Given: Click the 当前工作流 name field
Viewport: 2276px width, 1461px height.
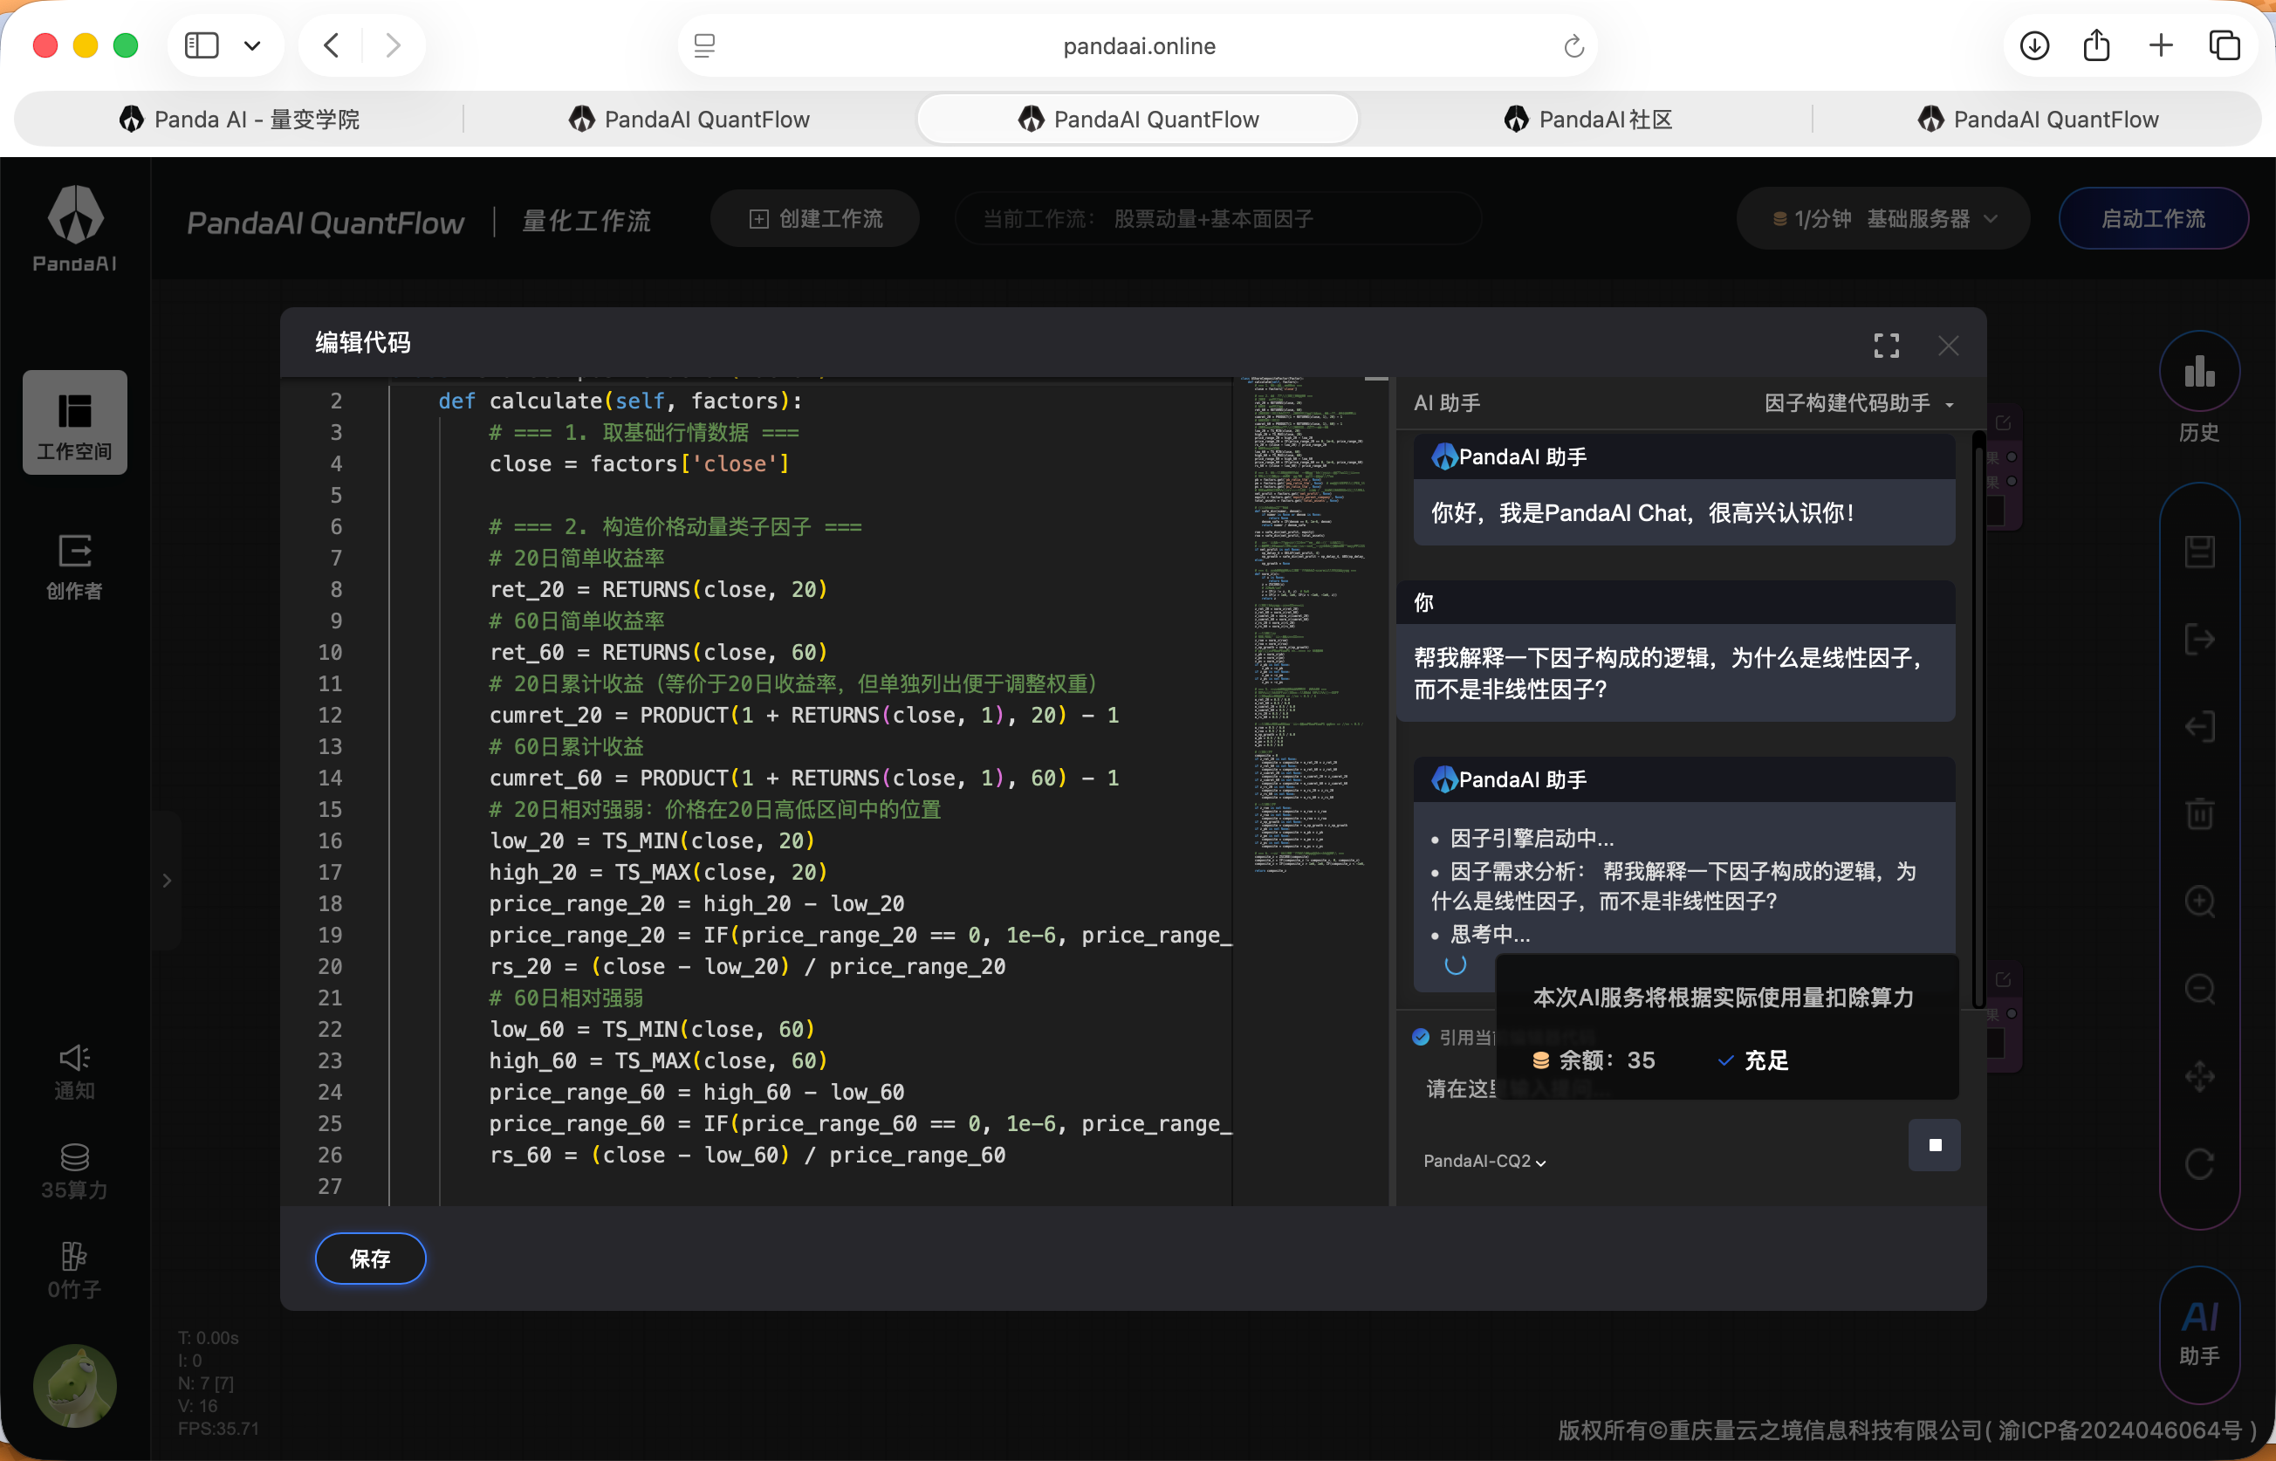Looking at the screenshot, I should coord(1217,219).
